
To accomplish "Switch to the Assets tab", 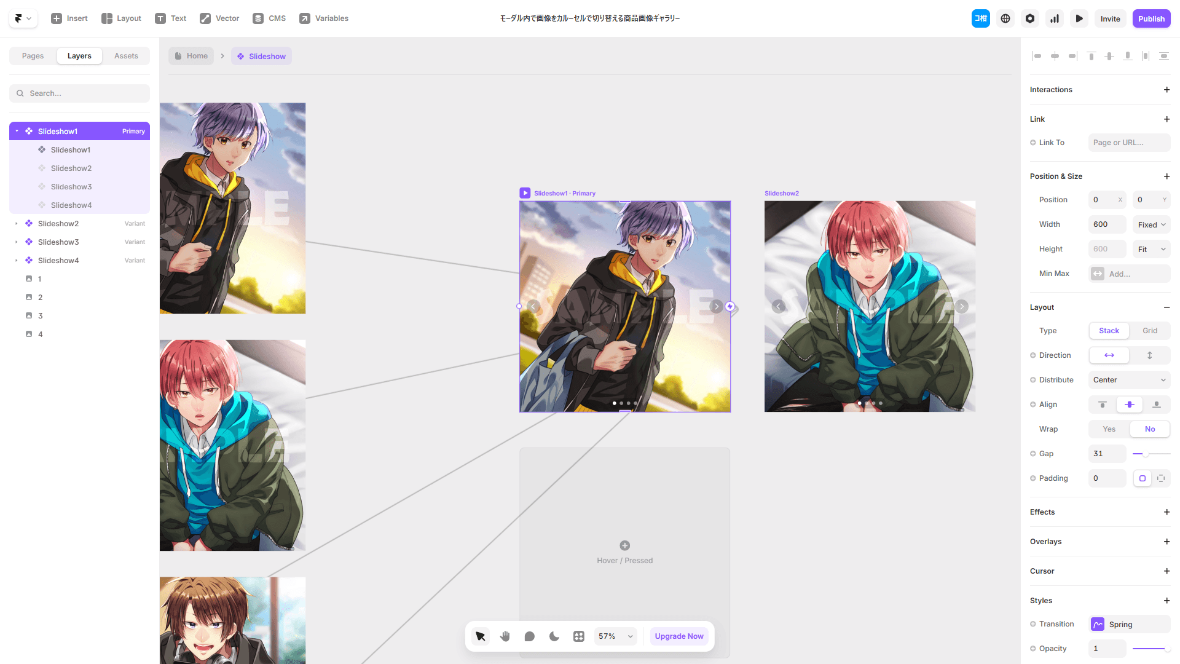I will [126, 56].
